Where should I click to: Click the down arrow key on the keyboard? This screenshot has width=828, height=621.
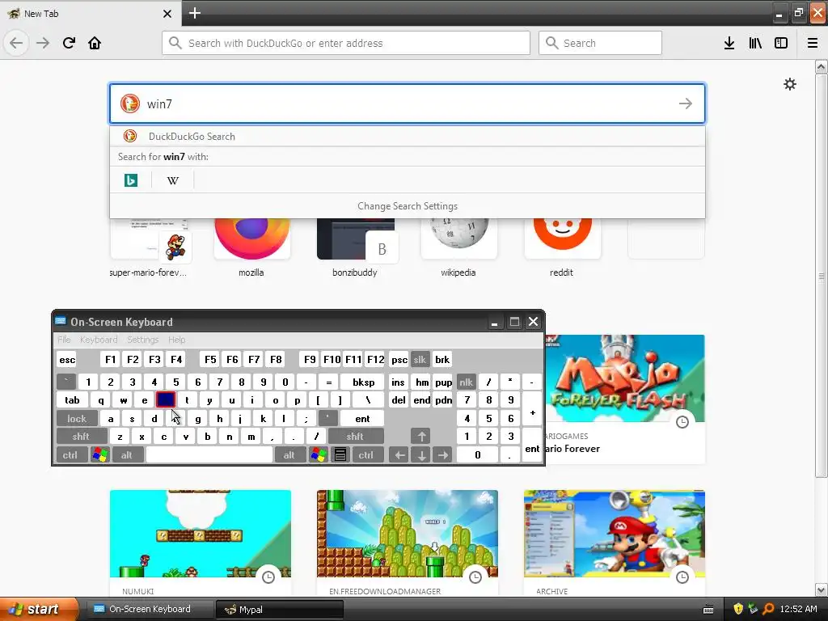[421, 454]
